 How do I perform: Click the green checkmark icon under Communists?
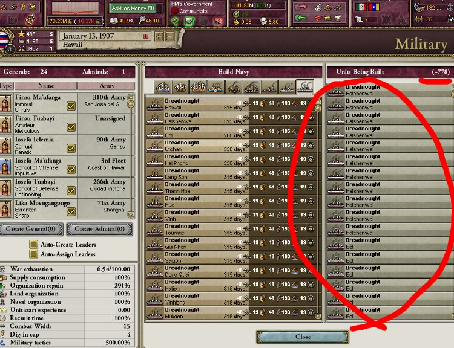(x=189, y=21)
